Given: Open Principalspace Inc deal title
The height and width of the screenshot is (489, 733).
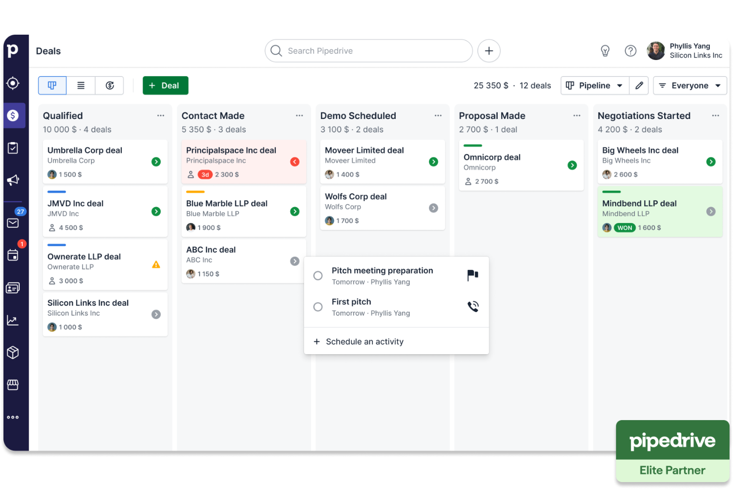Looking at the screenshot, I should 231,150.
